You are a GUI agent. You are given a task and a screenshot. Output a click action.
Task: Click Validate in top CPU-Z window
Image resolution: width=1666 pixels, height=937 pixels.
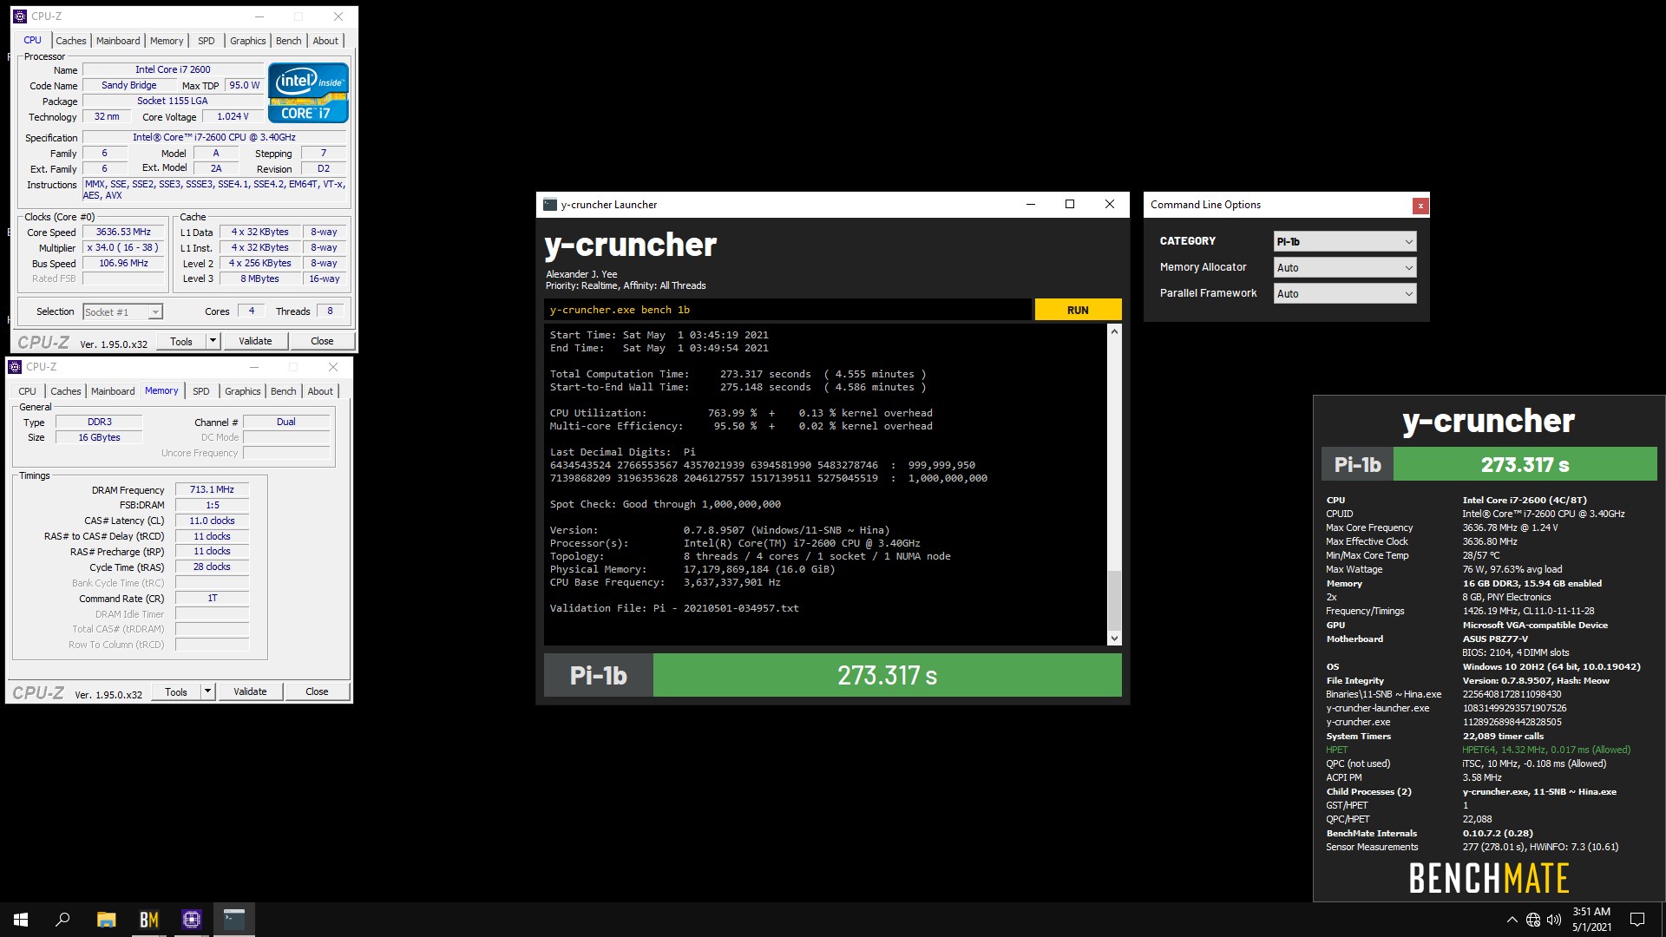pos(255,342)
